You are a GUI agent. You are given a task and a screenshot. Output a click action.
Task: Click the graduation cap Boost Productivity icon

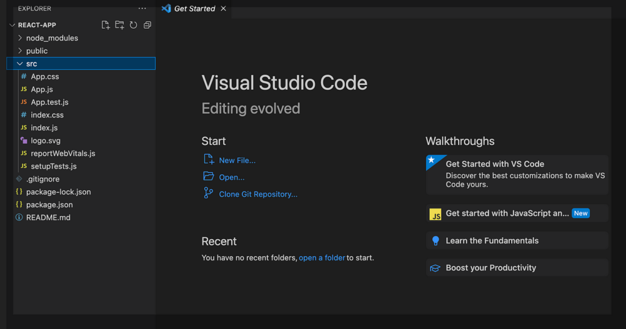[435, 268]
